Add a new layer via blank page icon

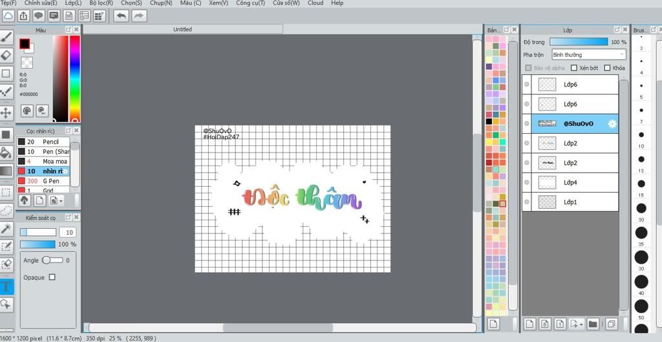click(x=530, y=324)
